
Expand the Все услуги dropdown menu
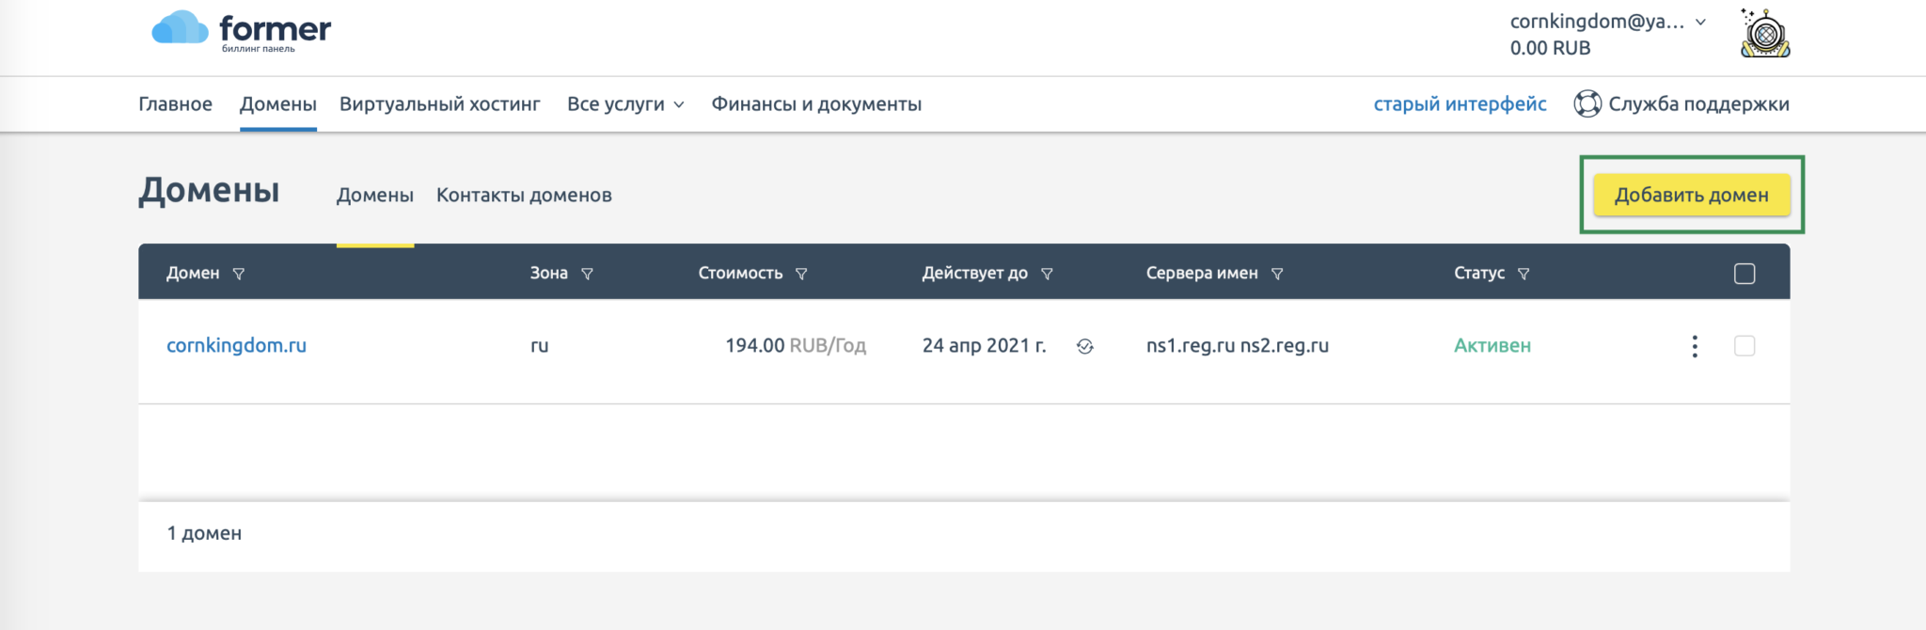tap(625, 104)
